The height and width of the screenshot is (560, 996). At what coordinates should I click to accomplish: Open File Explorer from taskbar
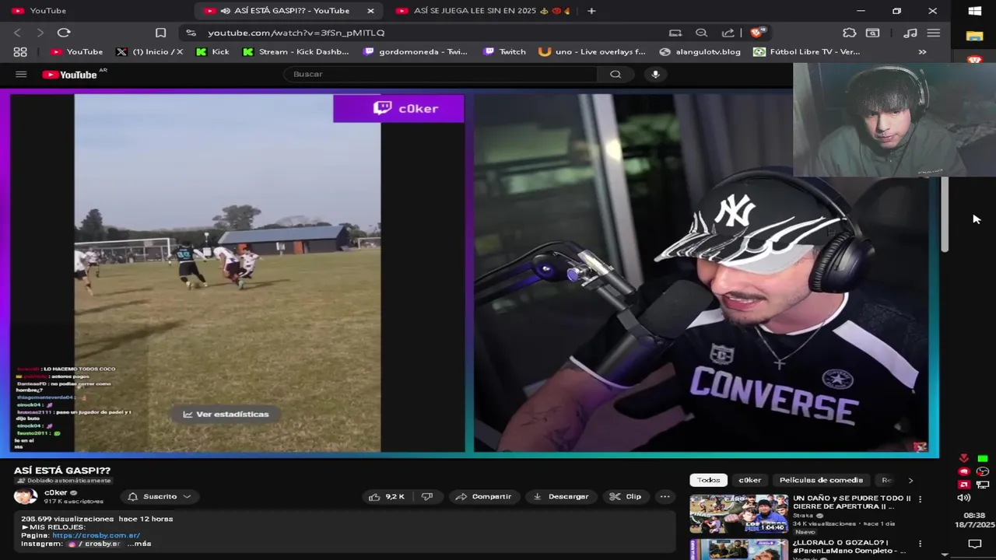pos(974,36)
